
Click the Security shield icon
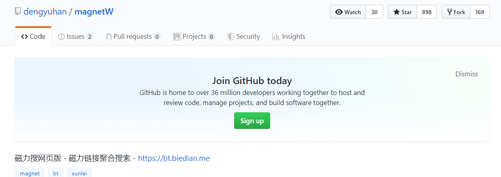231,37
